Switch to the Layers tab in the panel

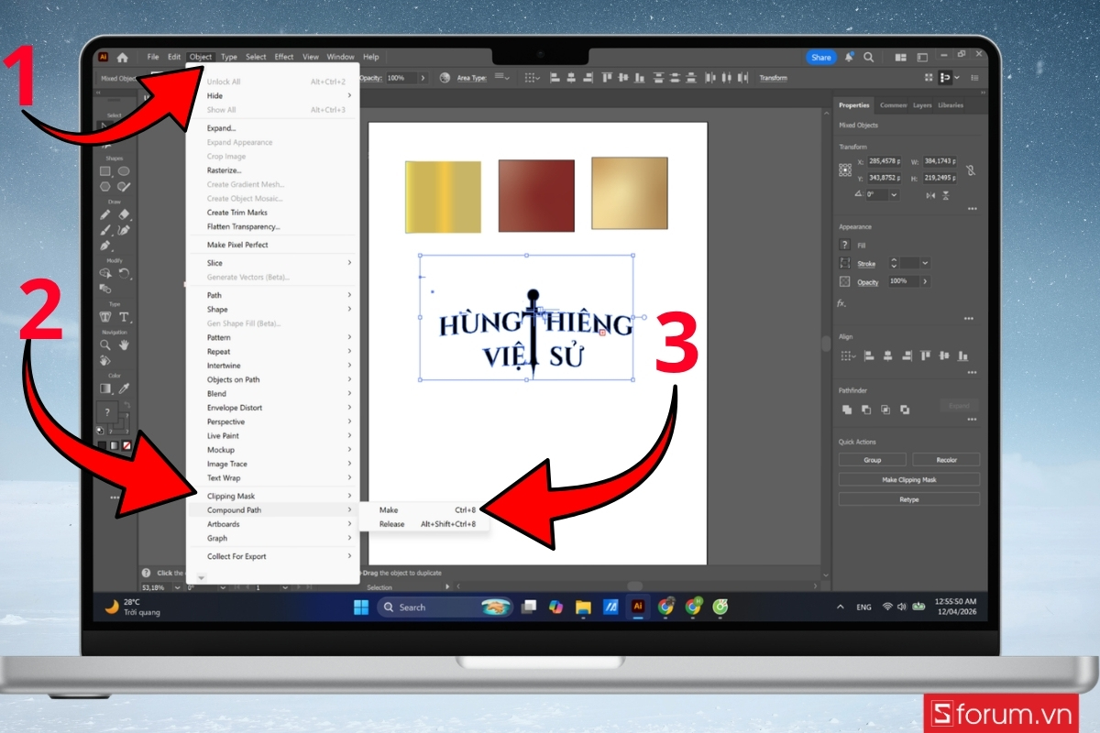[x=925, y=104]
